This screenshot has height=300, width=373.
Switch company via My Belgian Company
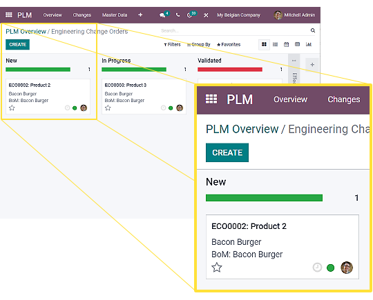click(x=238, y=15)
